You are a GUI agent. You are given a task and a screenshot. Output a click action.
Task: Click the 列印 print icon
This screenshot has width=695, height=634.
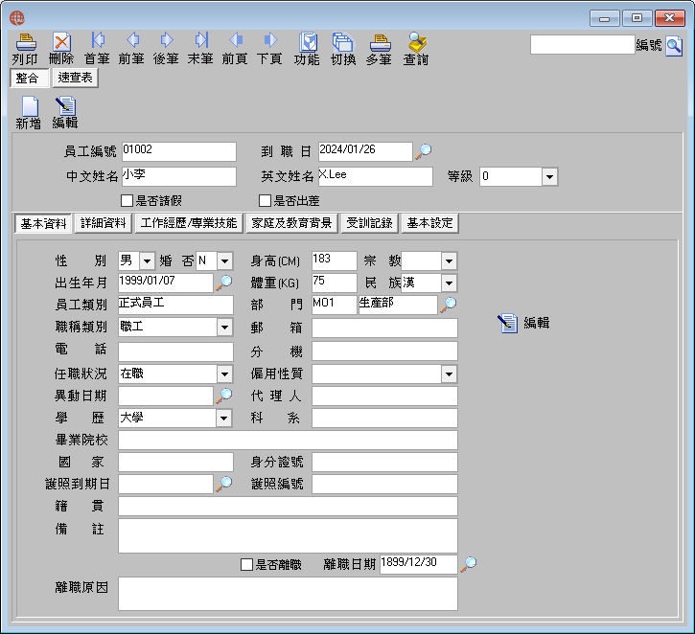pyautogui.click(x=26, y=42)
